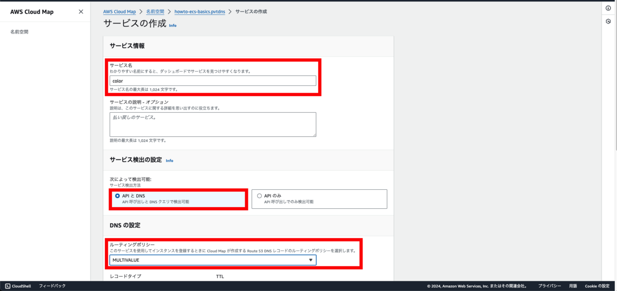
Task: Click the AWS Cloud Map sidebar title
Action: (31, 11)
